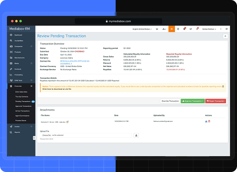Click the back arrow button below toolbar

(226, 36)
